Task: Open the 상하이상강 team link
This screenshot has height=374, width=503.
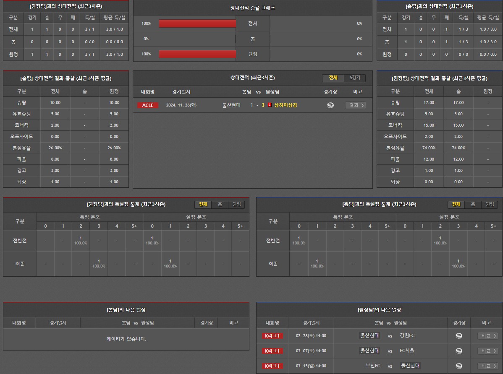Action: pos(286,105)
